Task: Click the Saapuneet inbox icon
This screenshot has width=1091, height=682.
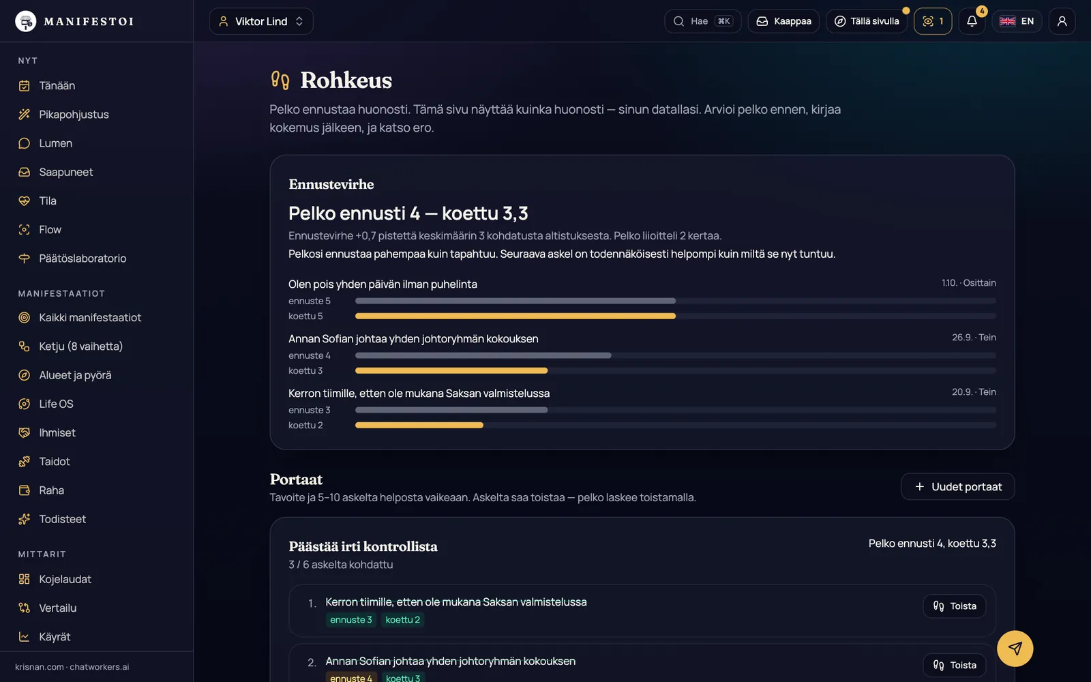Action: (x=25, y=172)
